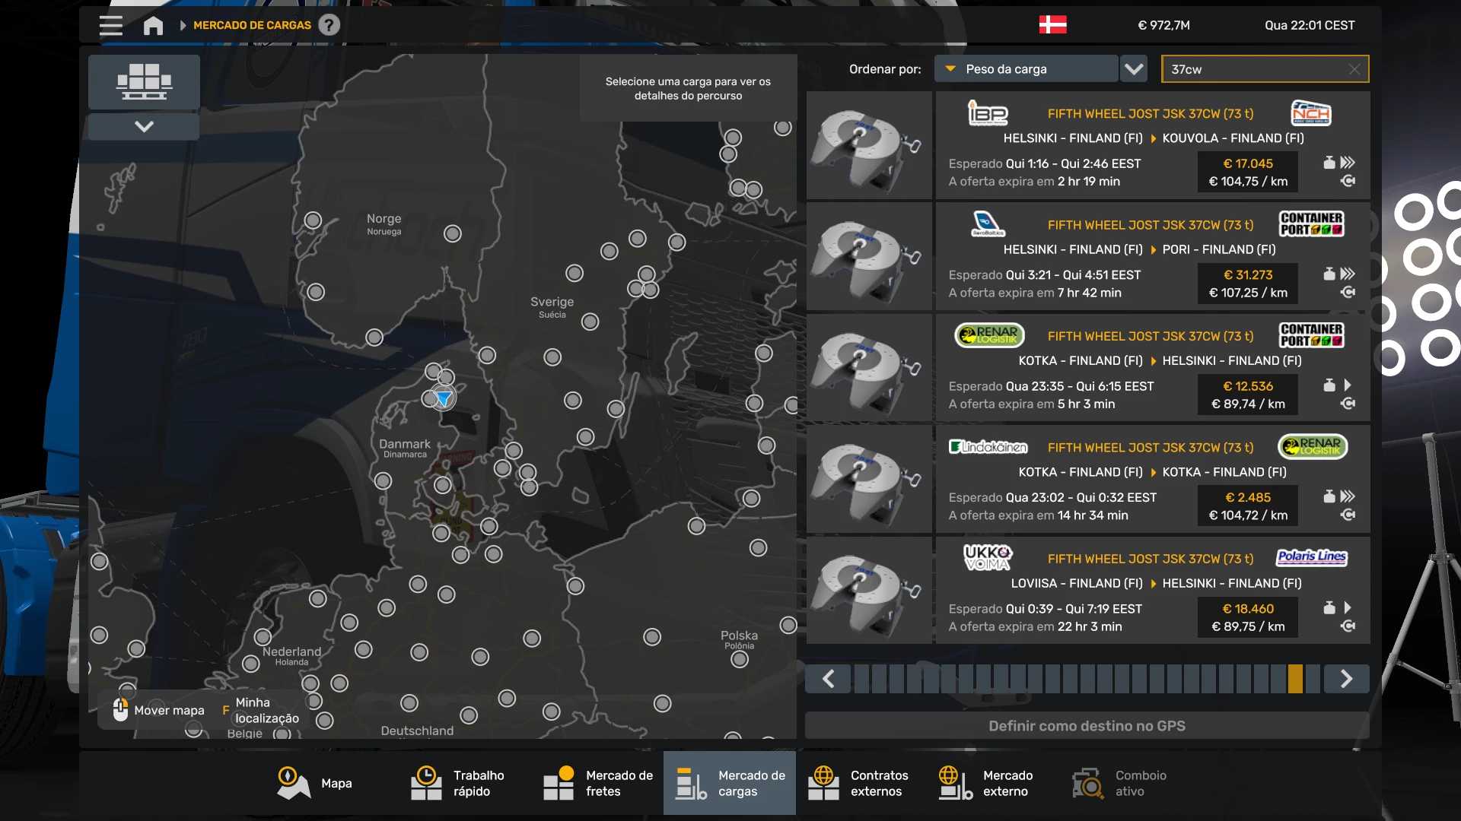Click the Polaris Lines company logo

tap(1311, 557)
